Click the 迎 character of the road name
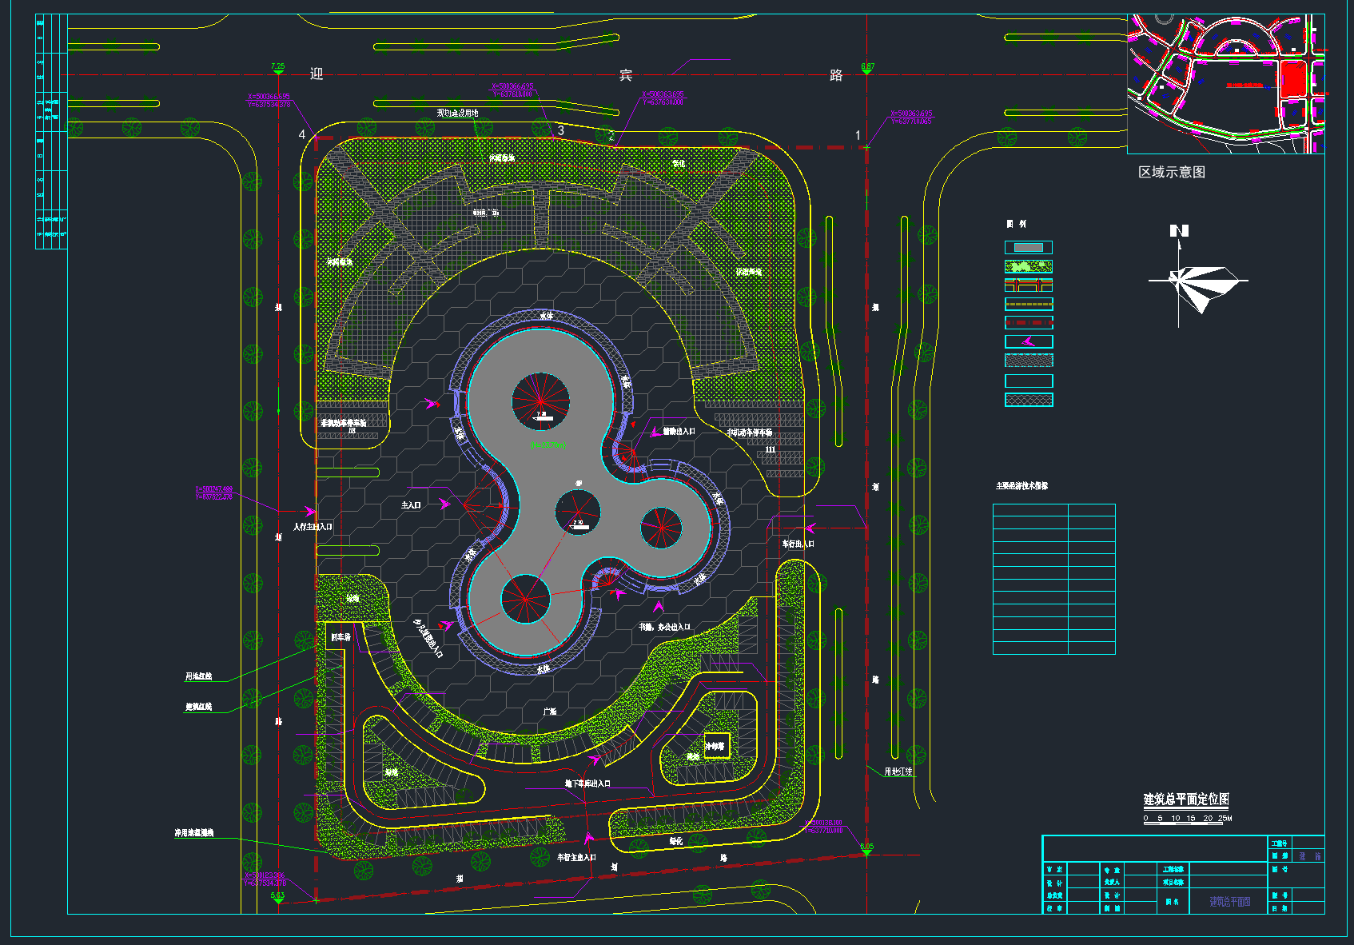 pyautogui.click(x=317, y=74)
